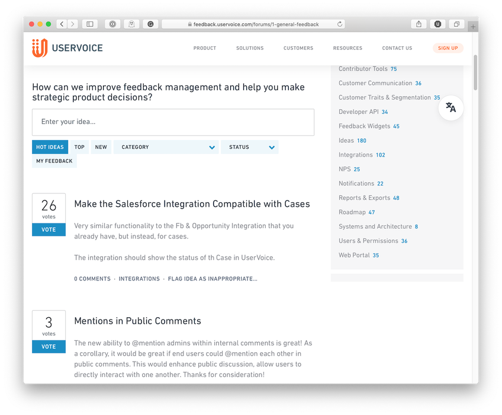This screenshot has width=502, height=415.
Task: Open Customer Traits & Segmentation category
Action: point(390,97)
